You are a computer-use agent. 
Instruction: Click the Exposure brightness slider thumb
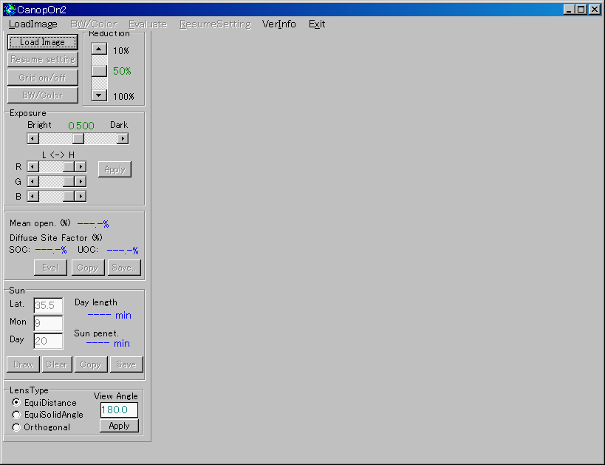(78, 138)
